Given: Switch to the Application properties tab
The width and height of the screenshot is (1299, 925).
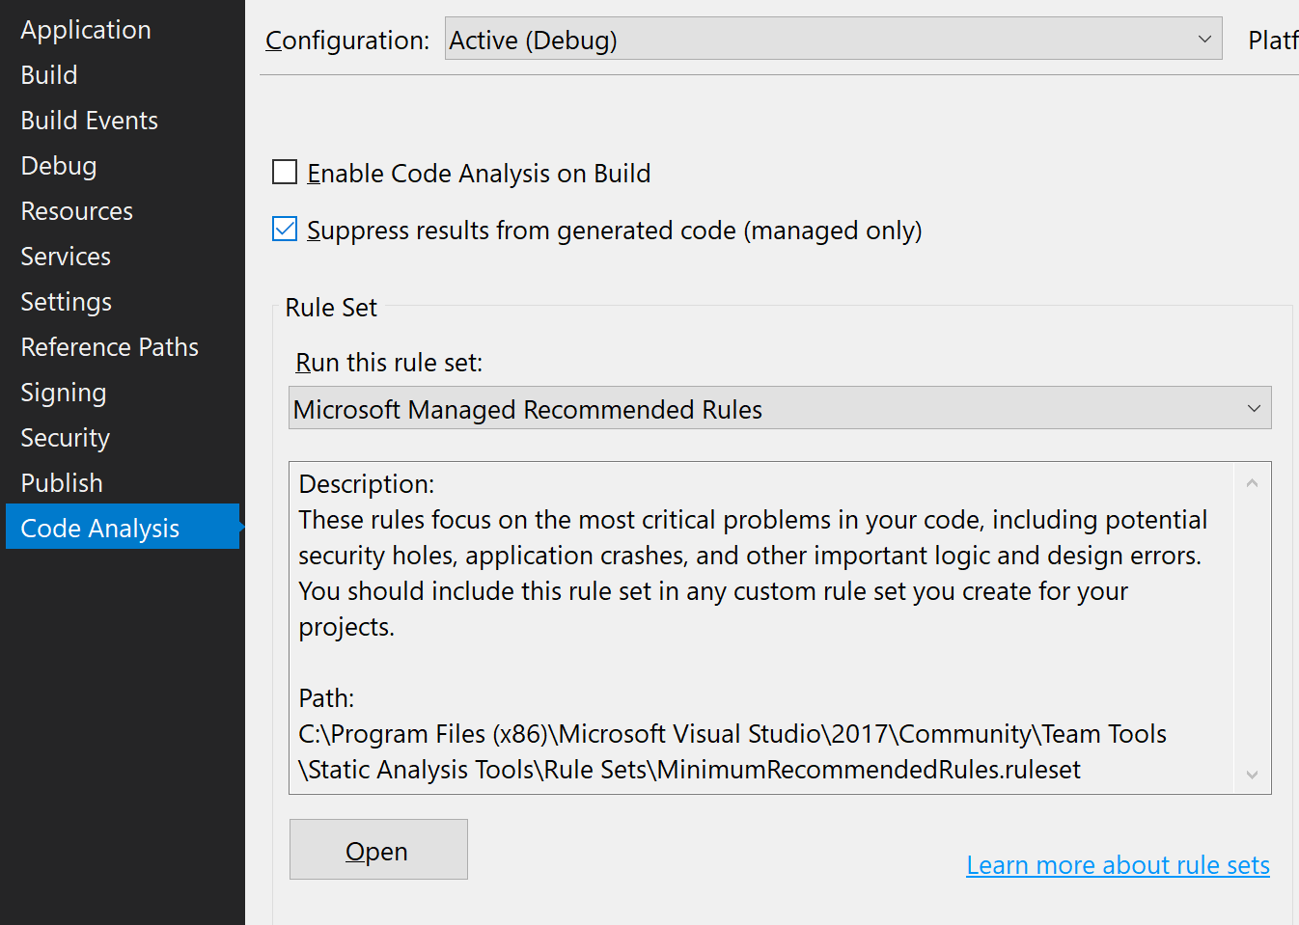Looking at the screenshot, I should [x=85, y=29].
